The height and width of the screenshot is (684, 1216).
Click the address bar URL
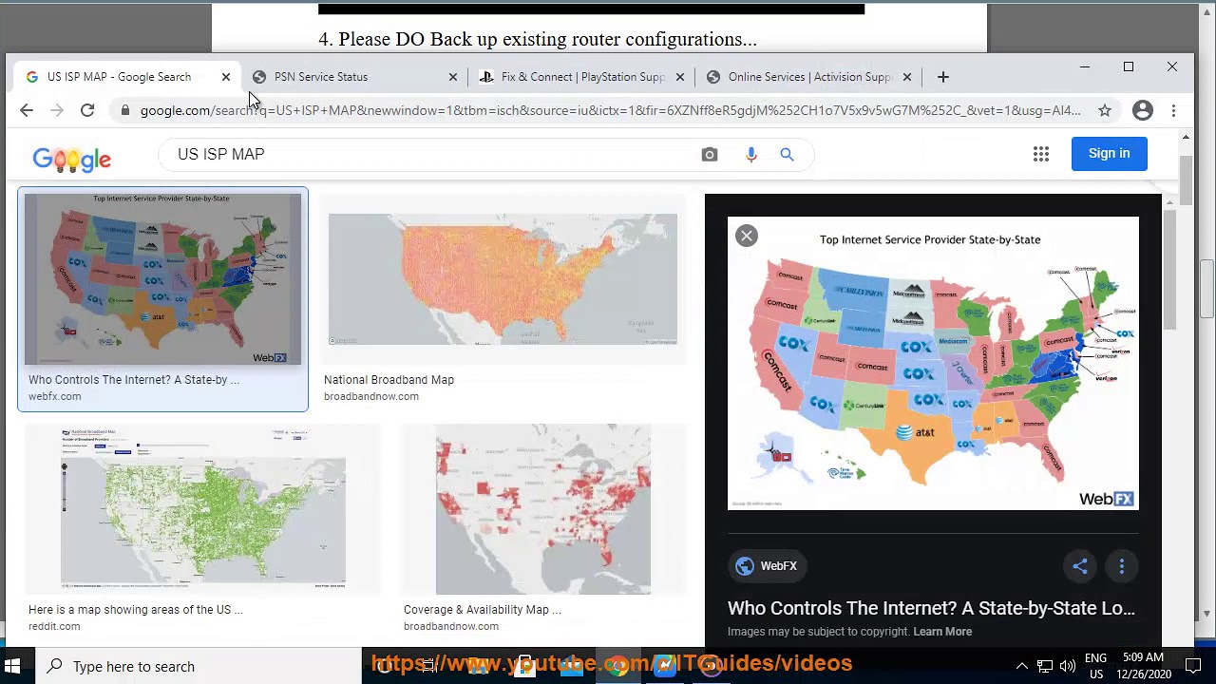(610, 110)
